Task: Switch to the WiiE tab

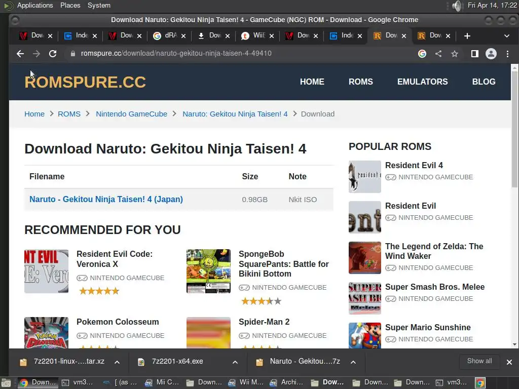Action: point(254,35)
